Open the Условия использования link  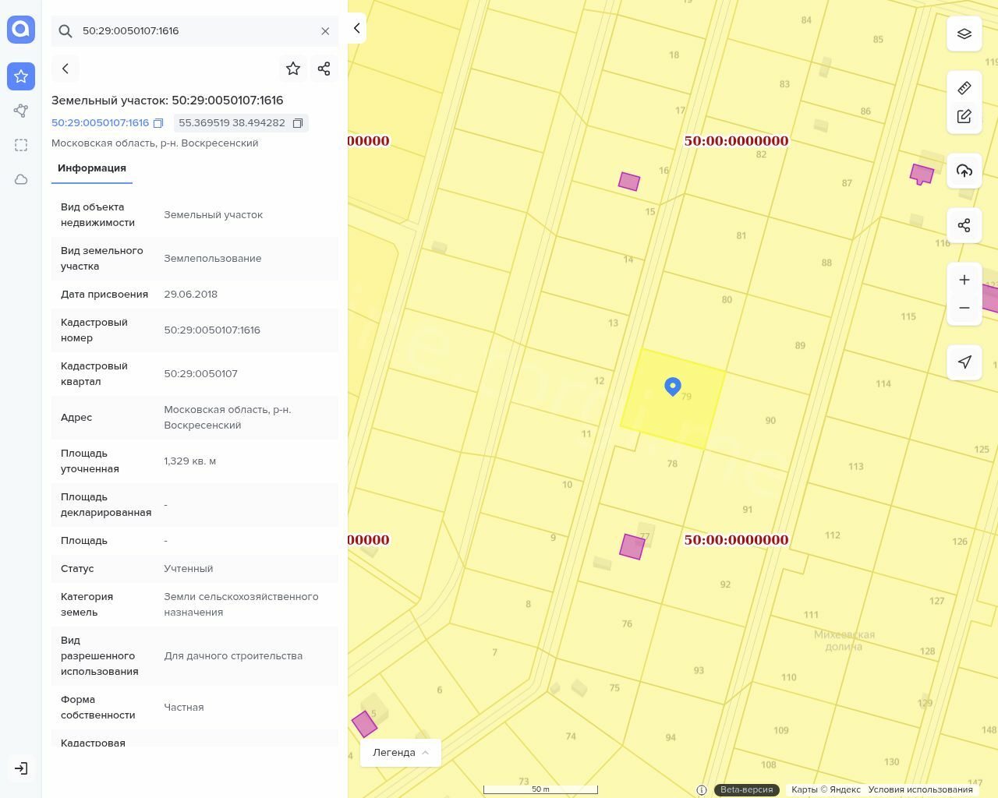coord(920,789)
